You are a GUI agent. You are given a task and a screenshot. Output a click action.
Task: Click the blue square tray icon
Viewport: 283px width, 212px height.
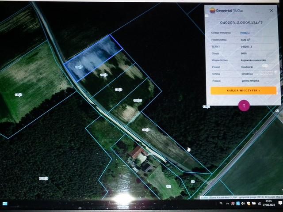point(238,204)
